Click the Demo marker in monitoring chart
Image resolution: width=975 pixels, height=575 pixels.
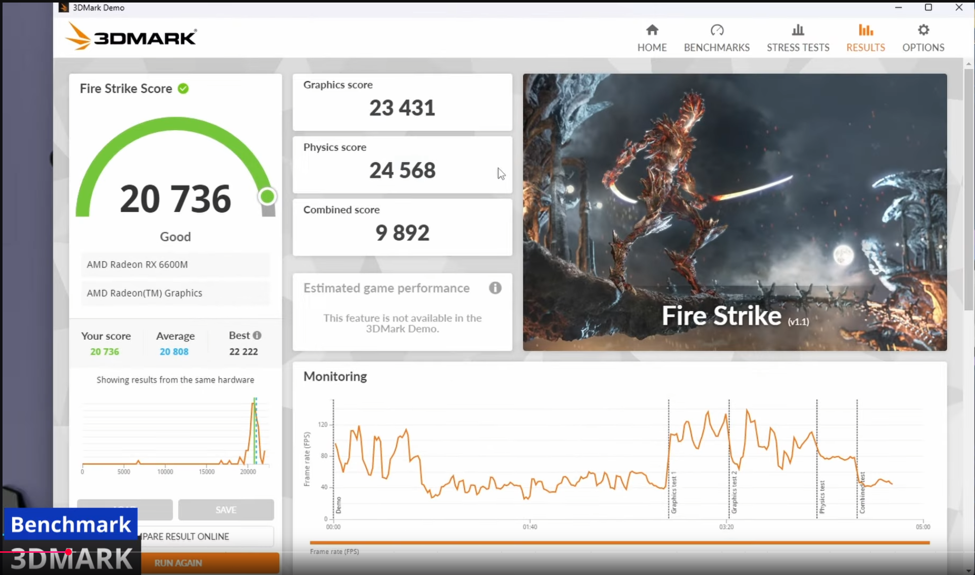tap(333, 458)
